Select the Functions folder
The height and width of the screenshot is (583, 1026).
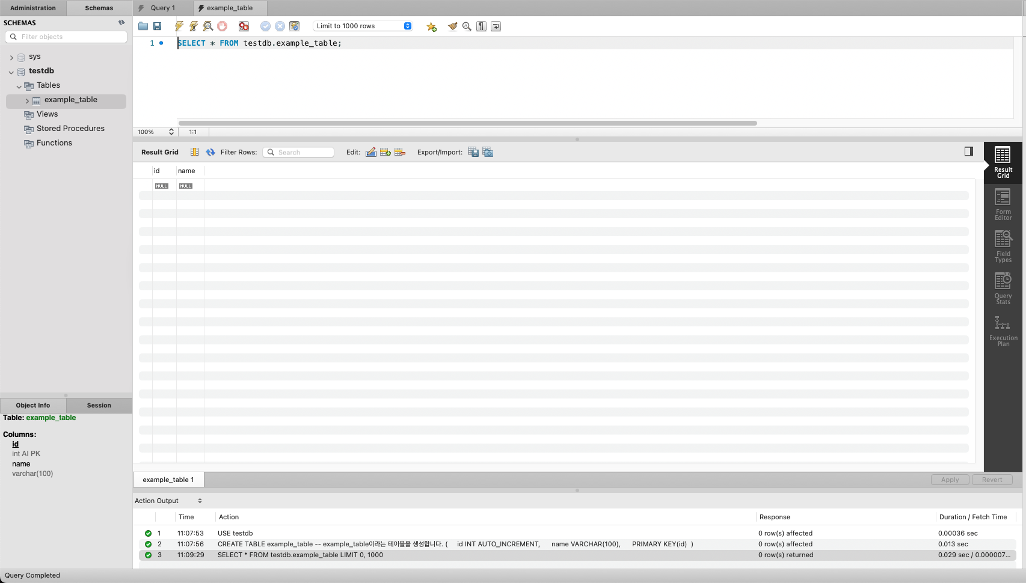[x=54, y=143]
